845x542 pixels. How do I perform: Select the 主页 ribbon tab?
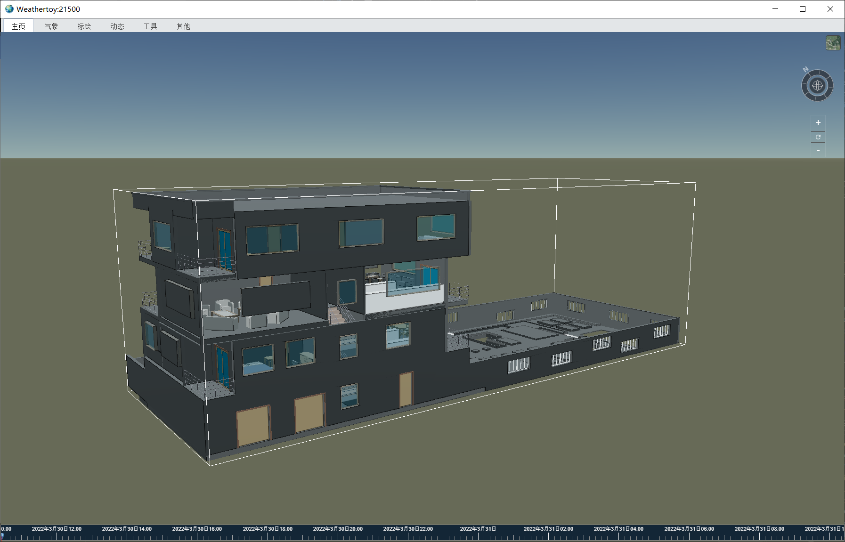[x=18, y=26]
